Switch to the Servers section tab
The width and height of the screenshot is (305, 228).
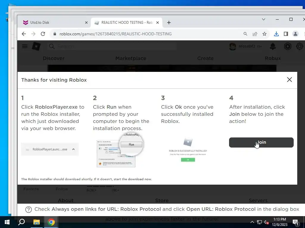(258, 200)
